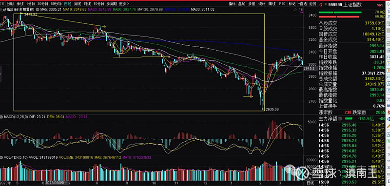Click the 返回 back button
This screenshot has width=390, height=186.
(312, 4)
